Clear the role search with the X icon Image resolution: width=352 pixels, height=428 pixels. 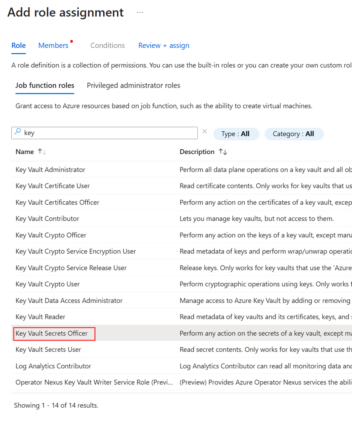(x=205, y=131)
